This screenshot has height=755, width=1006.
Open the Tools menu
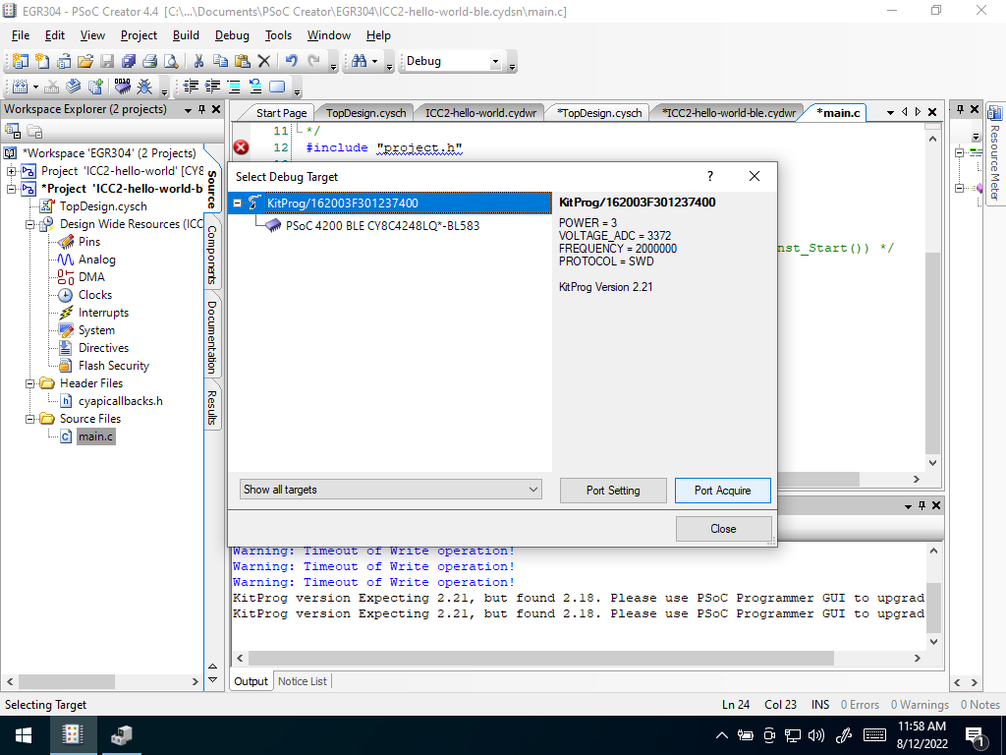coord(278,35)
